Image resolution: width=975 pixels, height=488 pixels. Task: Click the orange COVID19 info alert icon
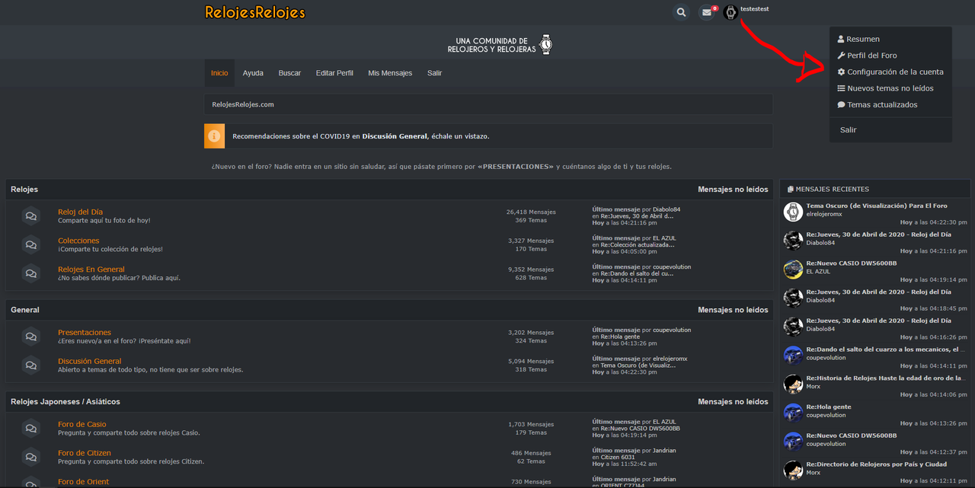(214, 136)
